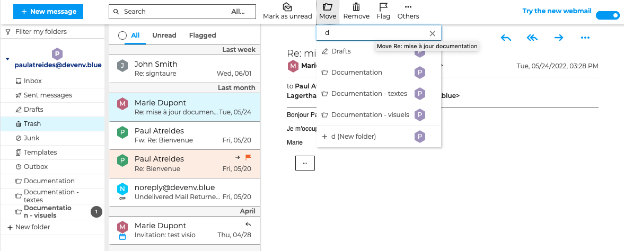Click John Smith's J avatar
This screenshot has width=624, height=251.
(122, 66)
